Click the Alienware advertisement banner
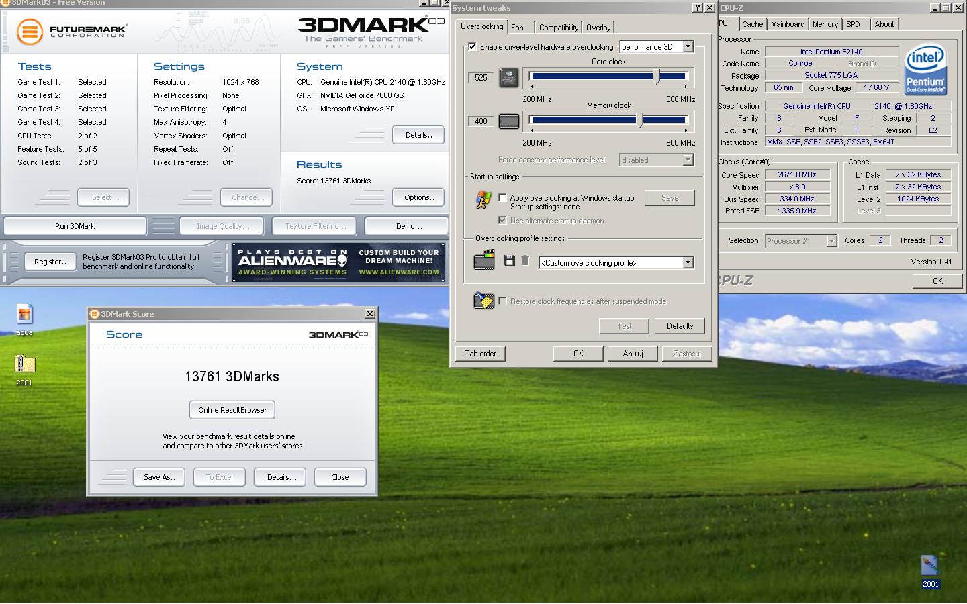The width and height of the screenshot is (967, 604). pyautogui.click(x=338, y=262)
